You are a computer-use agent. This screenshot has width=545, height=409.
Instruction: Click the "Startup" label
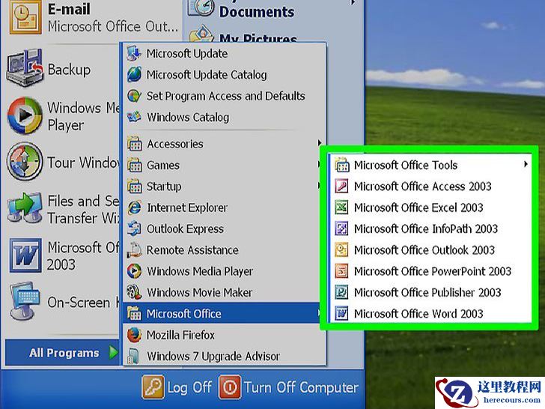164,187
